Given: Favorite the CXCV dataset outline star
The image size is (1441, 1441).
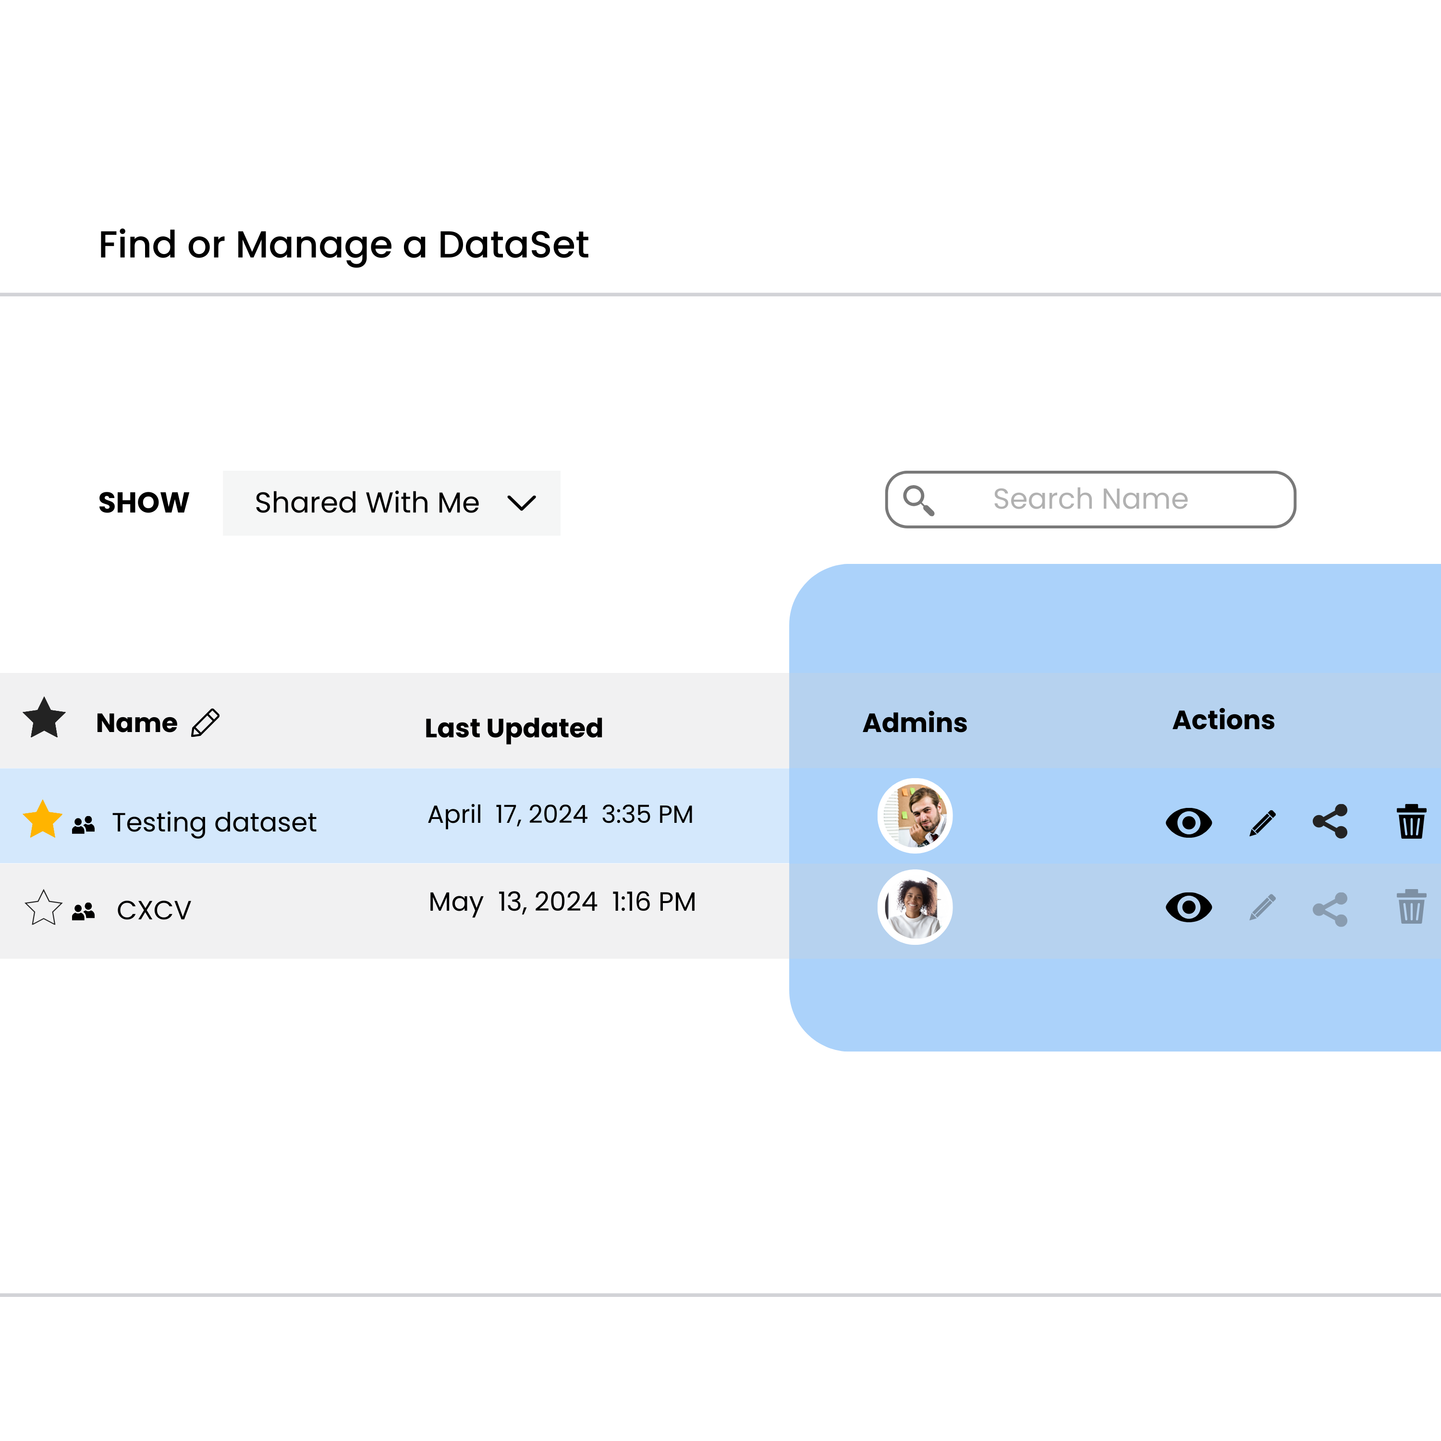Looking at the screenshot, I should click(x=43, y=908).
